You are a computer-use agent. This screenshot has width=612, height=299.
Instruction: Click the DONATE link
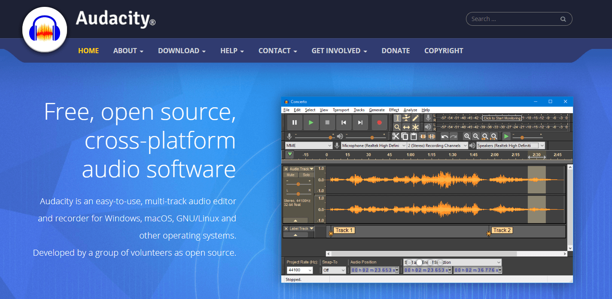click(396, 51)
